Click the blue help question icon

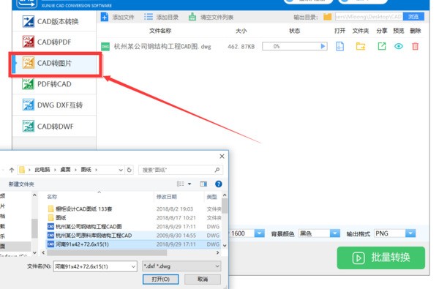[218, 184]
